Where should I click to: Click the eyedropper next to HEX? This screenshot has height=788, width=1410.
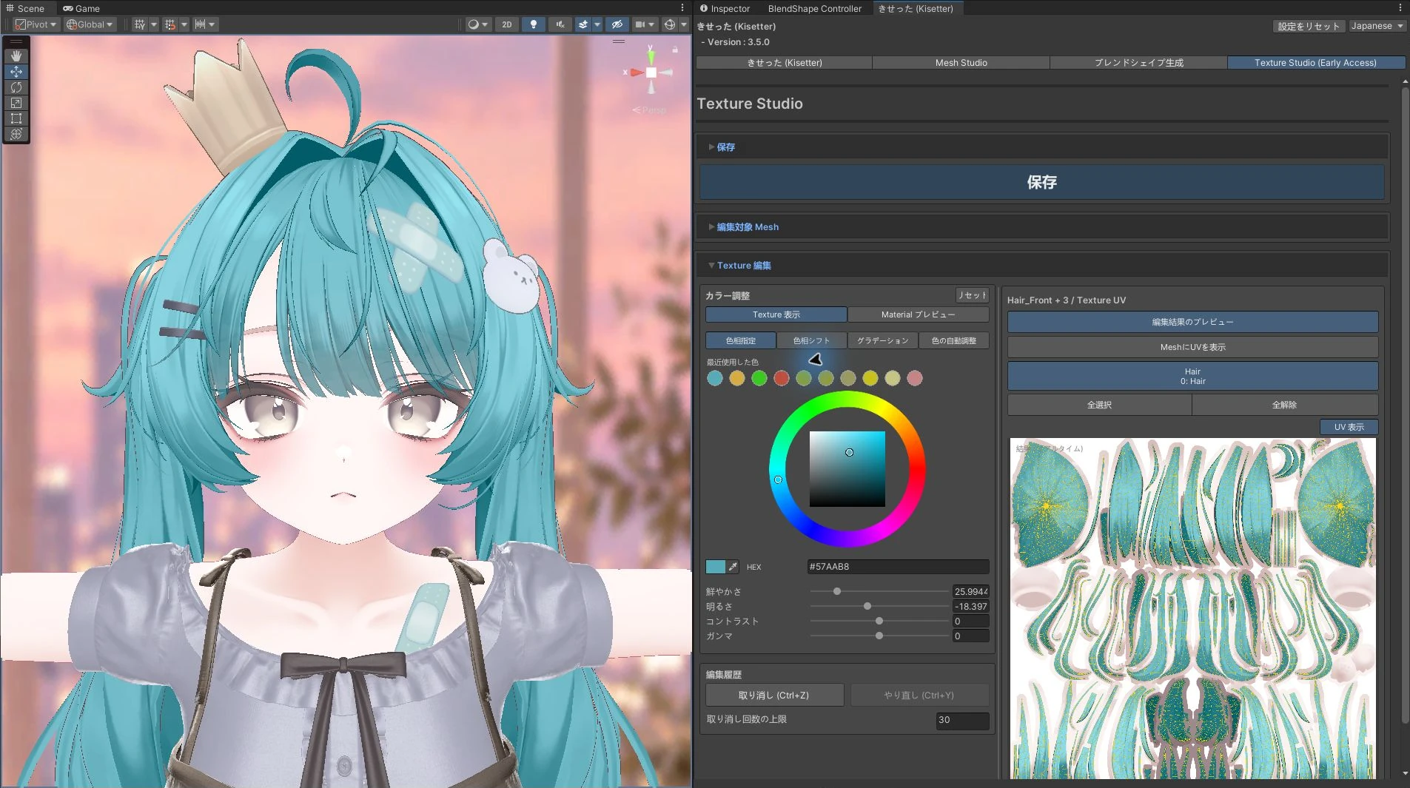[x=733, y=567]
